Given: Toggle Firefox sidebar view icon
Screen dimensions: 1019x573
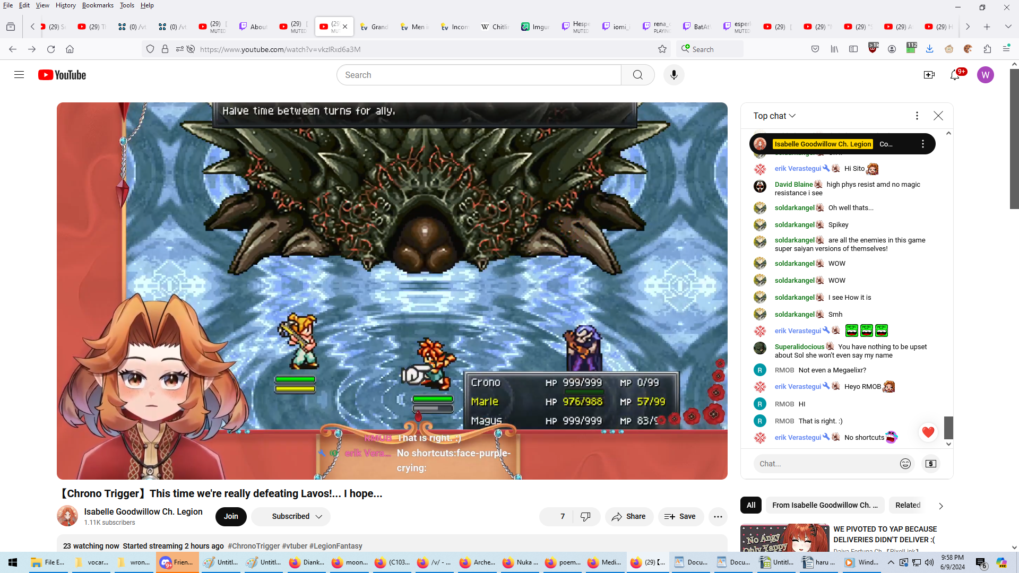Looking at the screenshot, I should pos(853,49).
